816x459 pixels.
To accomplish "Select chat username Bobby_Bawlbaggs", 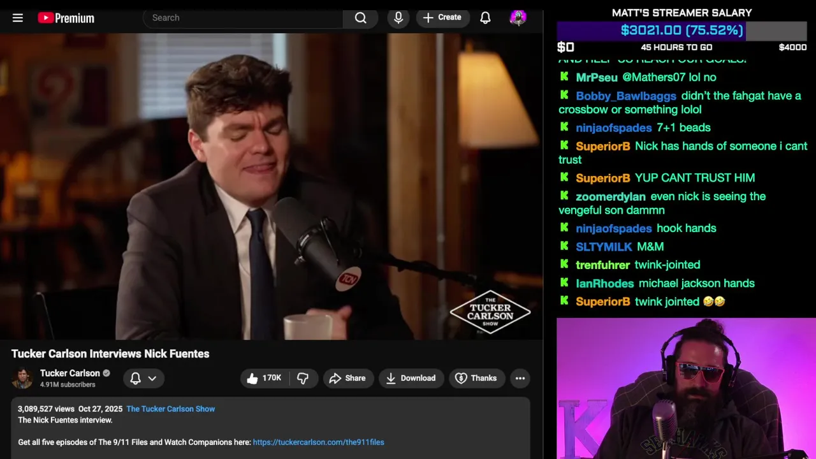I will 626,96.
